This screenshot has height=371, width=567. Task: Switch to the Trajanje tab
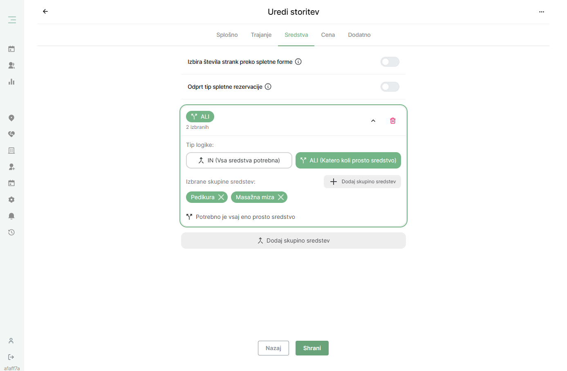(x=261, y=35)
